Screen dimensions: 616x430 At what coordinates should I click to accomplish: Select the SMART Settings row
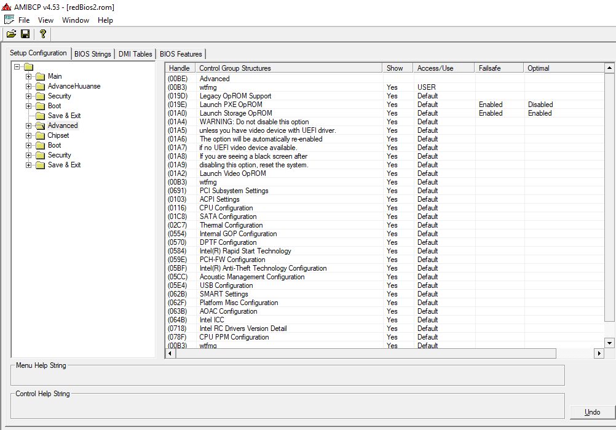[385, 294]
